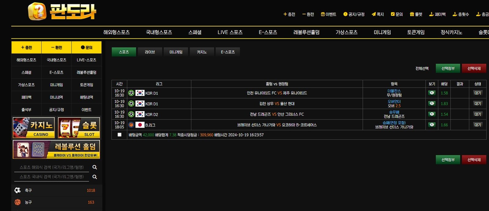Expand the 축구 sports category row
The image size is (489, 211).
tap(57, 190)
